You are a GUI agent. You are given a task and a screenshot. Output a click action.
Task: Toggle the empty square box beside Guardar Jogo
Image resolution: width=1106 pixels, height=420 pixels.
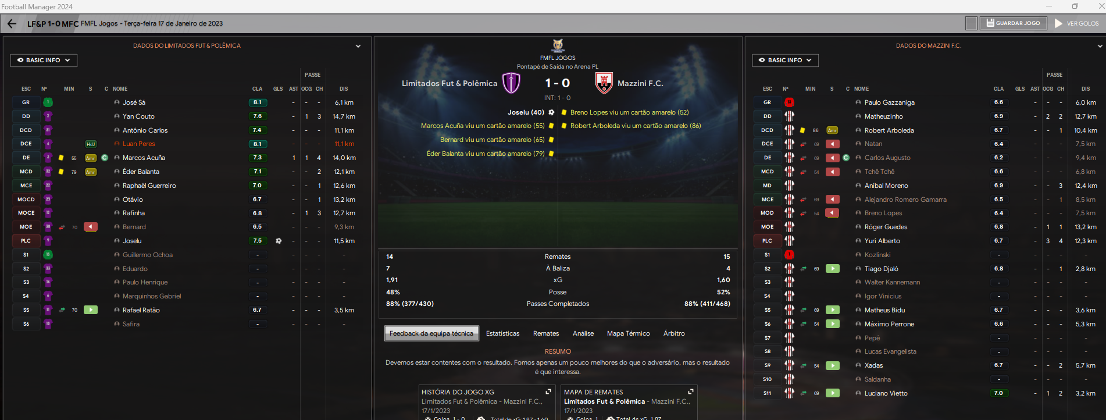971,23
